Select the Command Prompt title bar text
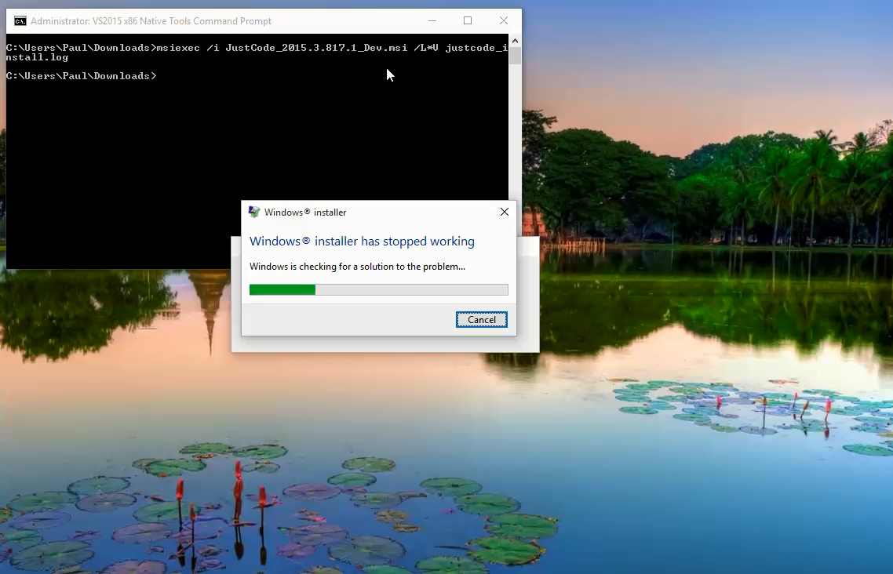The width and height of the screenshot is (893, 574). click(x=151, y=21)
